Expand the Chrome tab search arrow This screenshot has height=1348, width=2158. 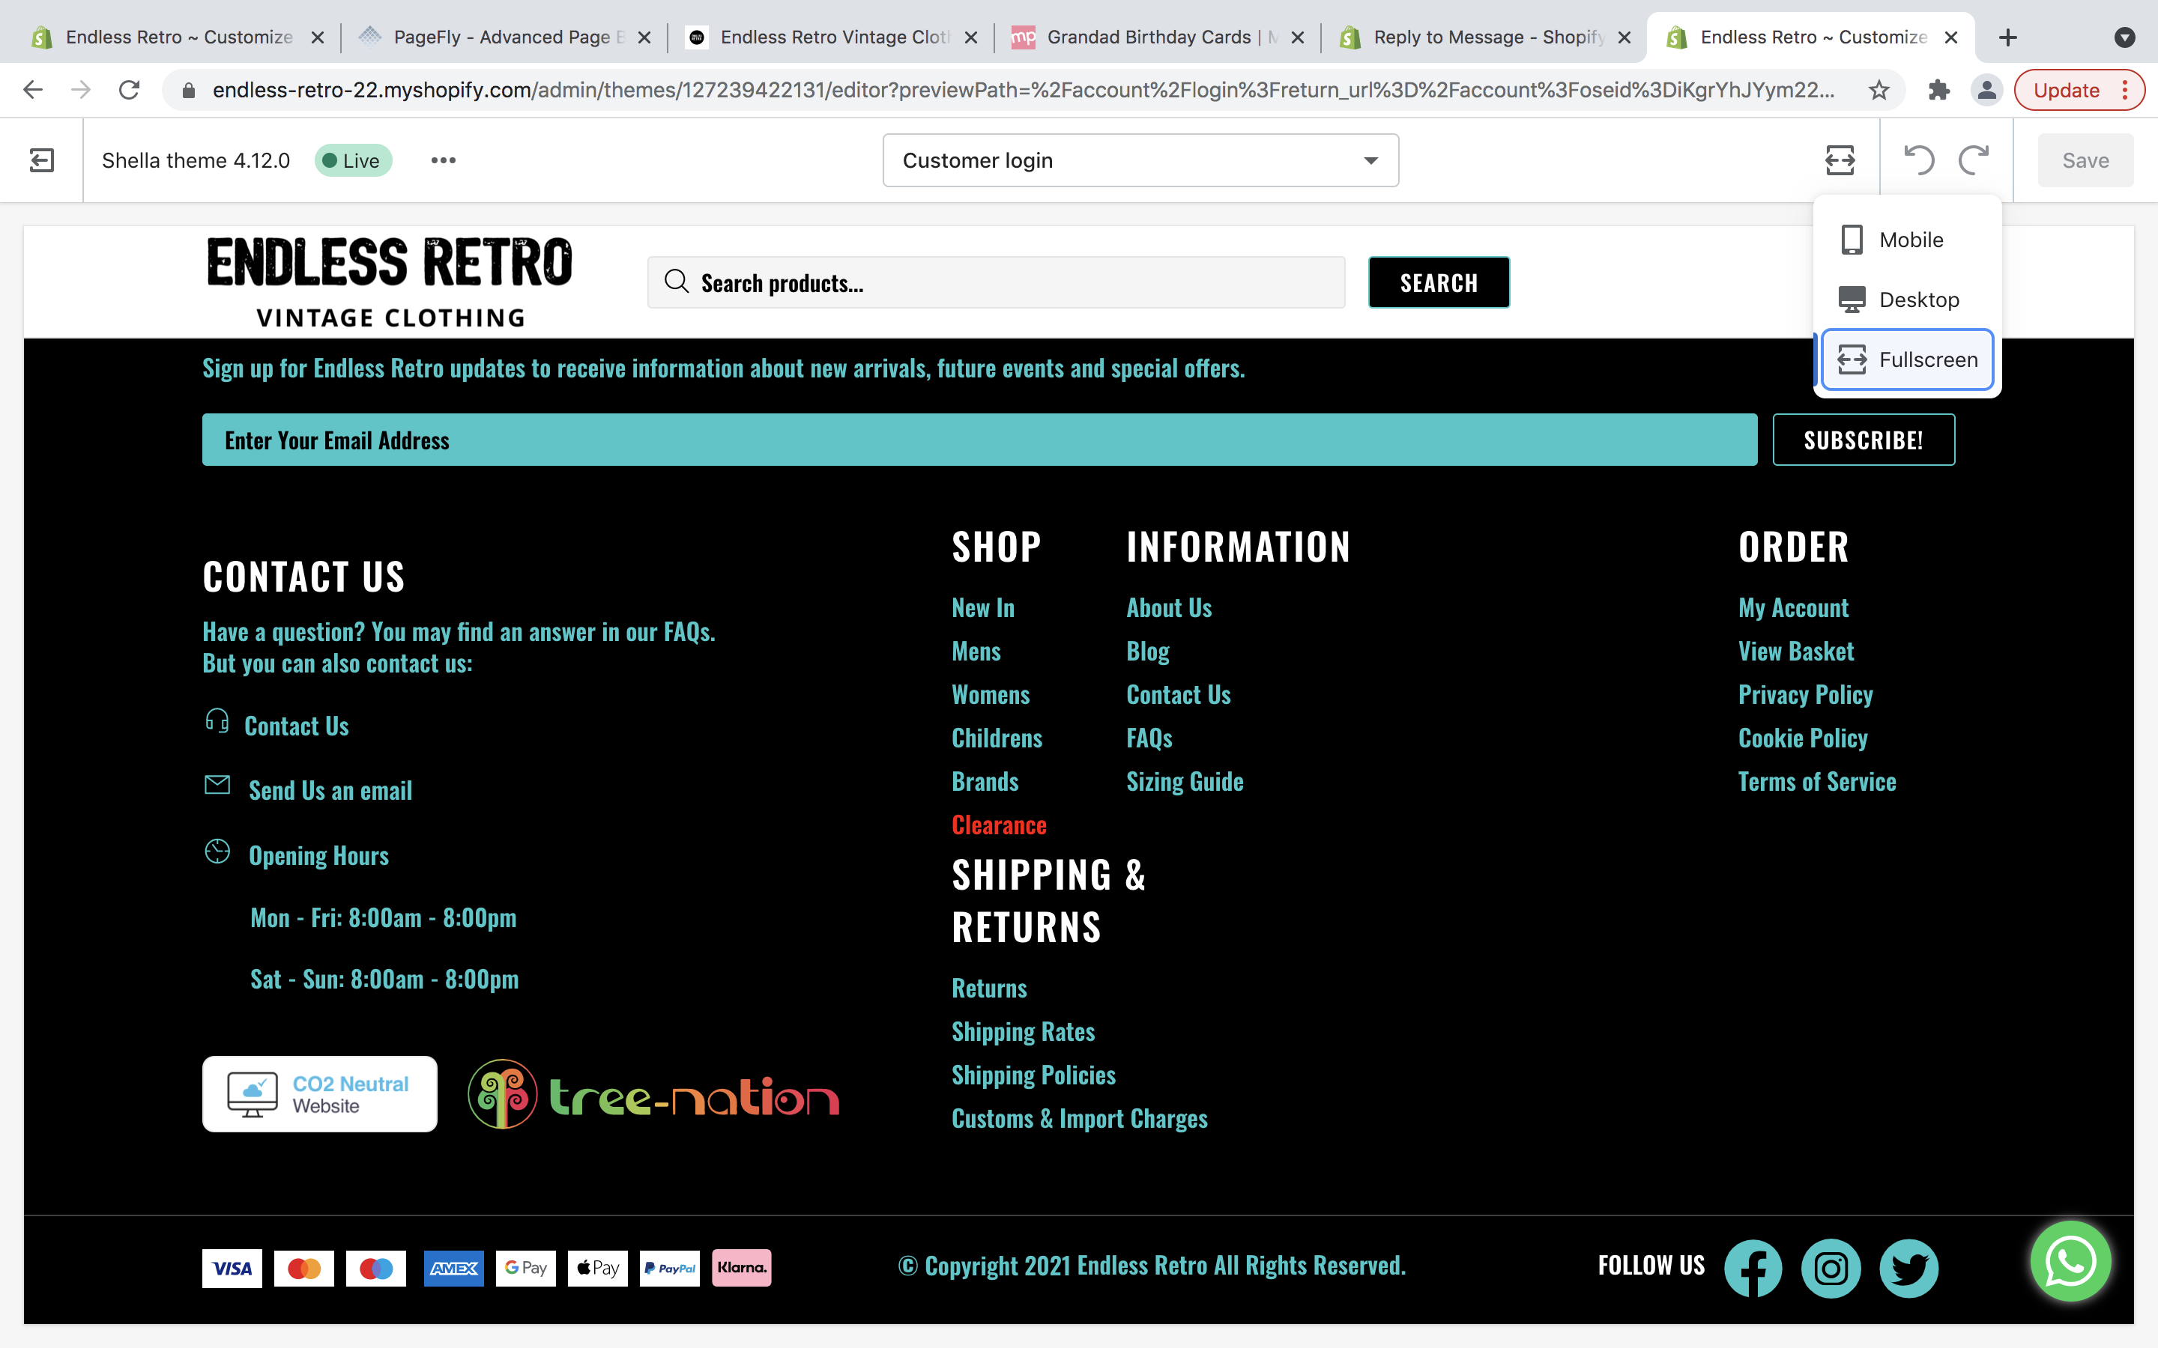pyautogui.click(x=2124, y=37)
